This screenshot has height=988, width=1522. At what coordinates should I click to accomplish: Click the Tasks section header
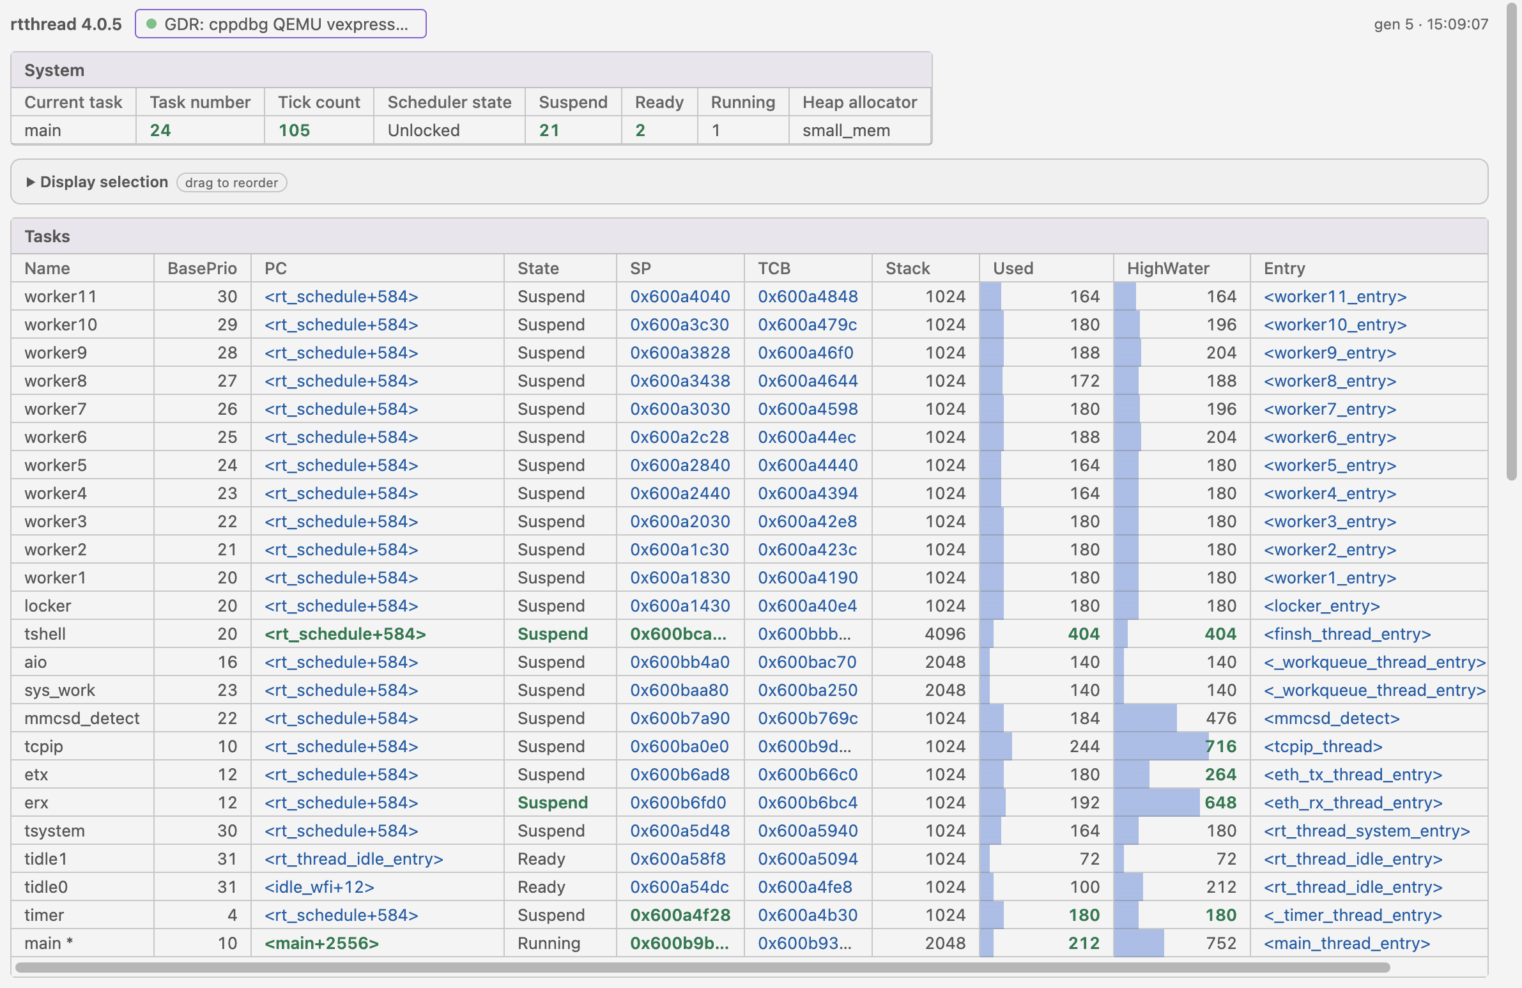pyautogui.click(x=749, y=236)
